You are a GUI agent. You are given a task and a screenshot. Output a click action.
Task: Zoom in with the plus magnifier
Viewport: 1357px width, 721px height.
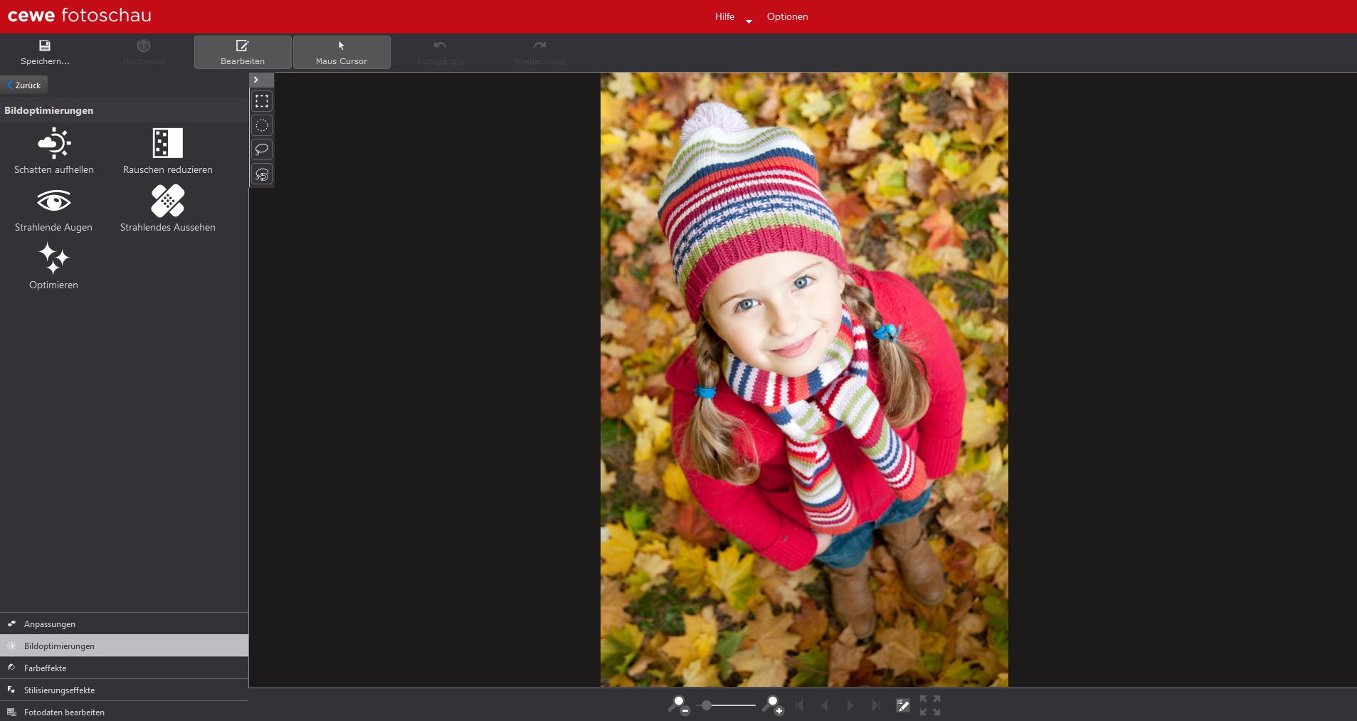tap(772, 705)
